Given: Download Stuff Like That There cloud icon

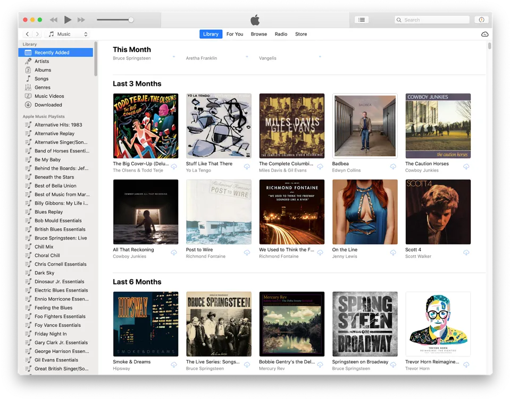Looking at the screenshot, I should point(247,167).
